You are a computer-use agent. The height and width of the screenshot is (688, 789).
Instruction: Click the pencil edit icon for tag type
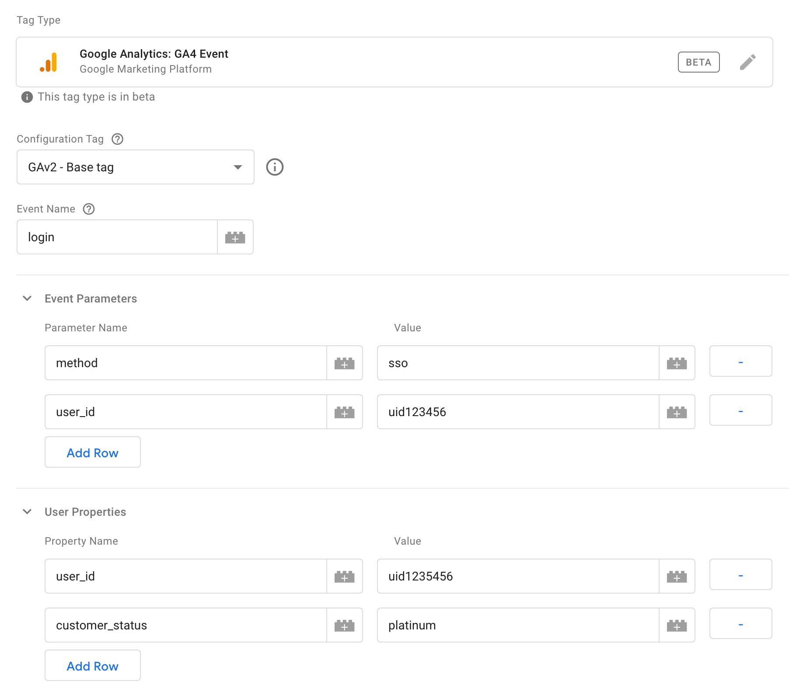[x=747, y=62]
